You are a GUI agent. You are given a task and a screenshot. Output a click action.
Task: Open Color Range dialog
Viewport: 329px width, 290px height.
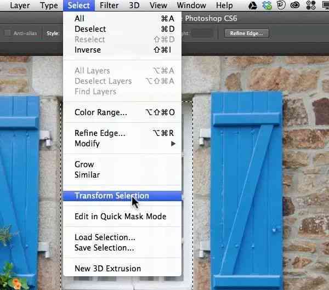(122, 112)
